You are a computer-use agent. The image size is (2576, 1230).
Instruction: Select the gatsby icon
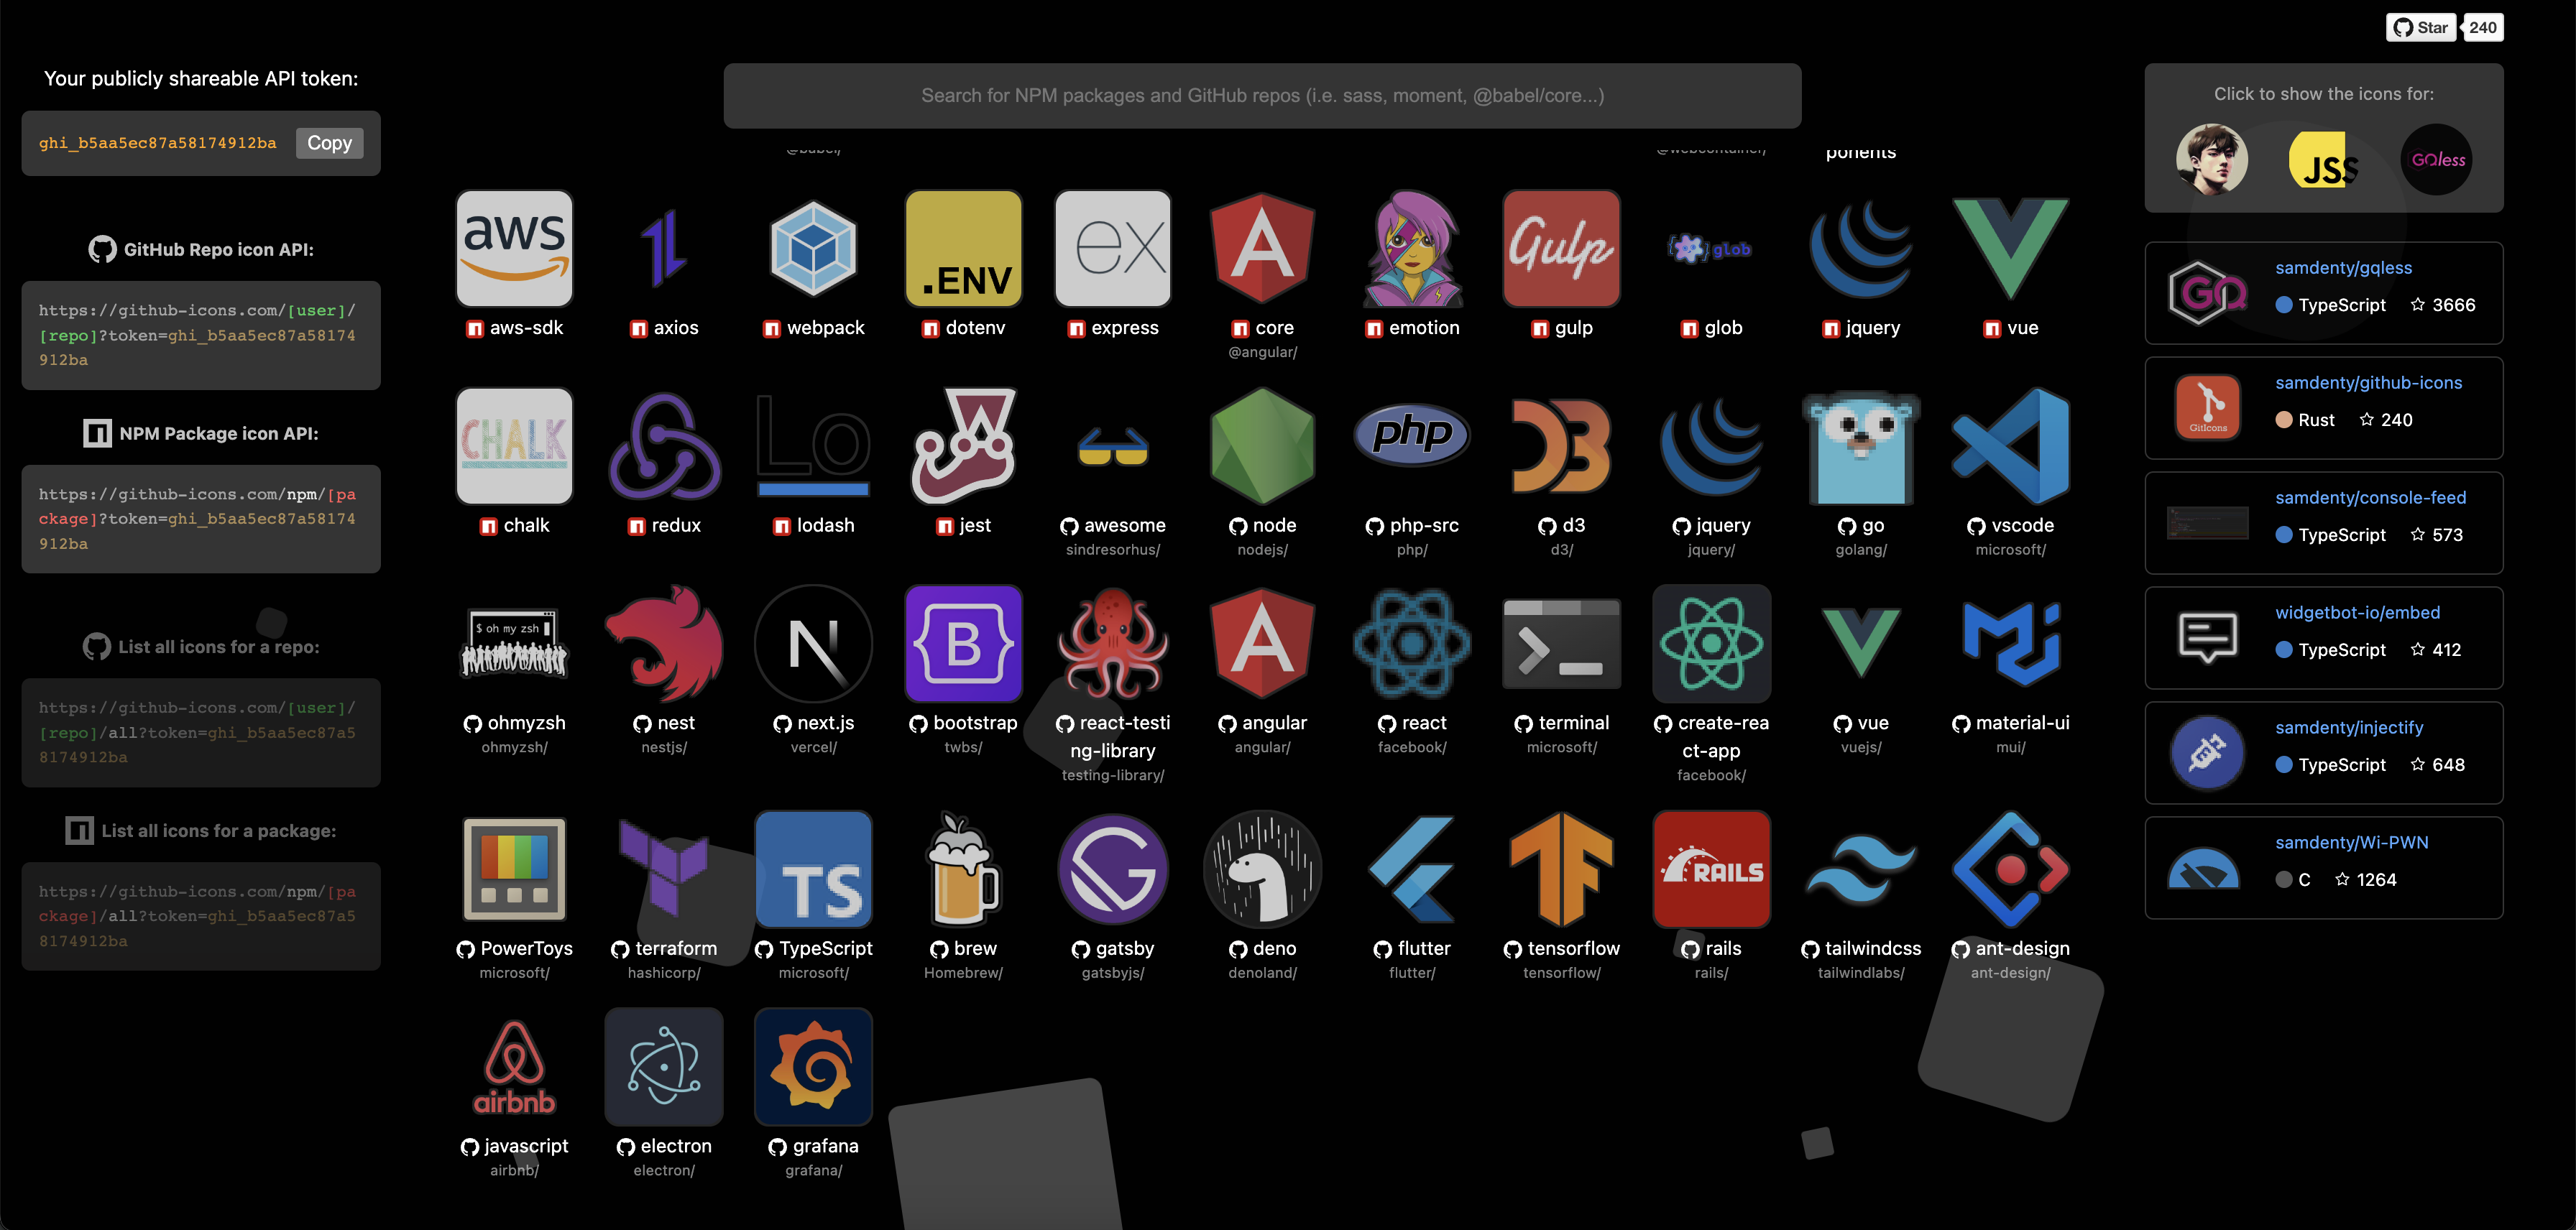pyautogui.click(x=1113, y=869)
